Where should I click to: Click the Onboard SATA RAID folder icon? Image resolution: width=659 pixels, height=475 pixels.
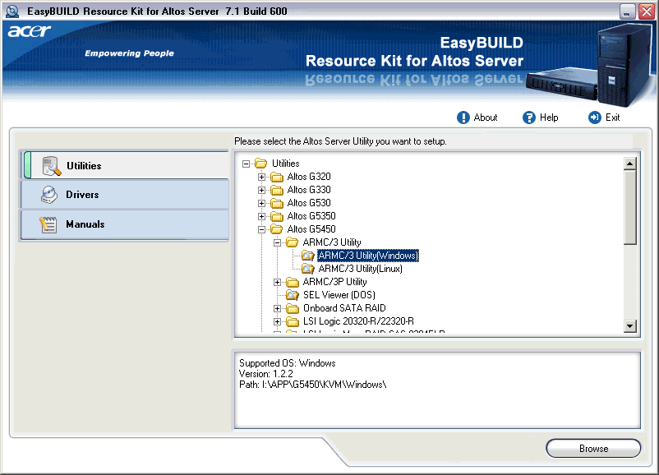292,308
